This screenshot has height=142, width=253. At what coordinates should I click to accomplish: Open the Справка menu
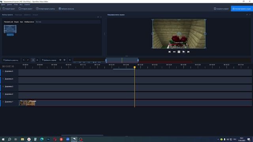(27, 4)
